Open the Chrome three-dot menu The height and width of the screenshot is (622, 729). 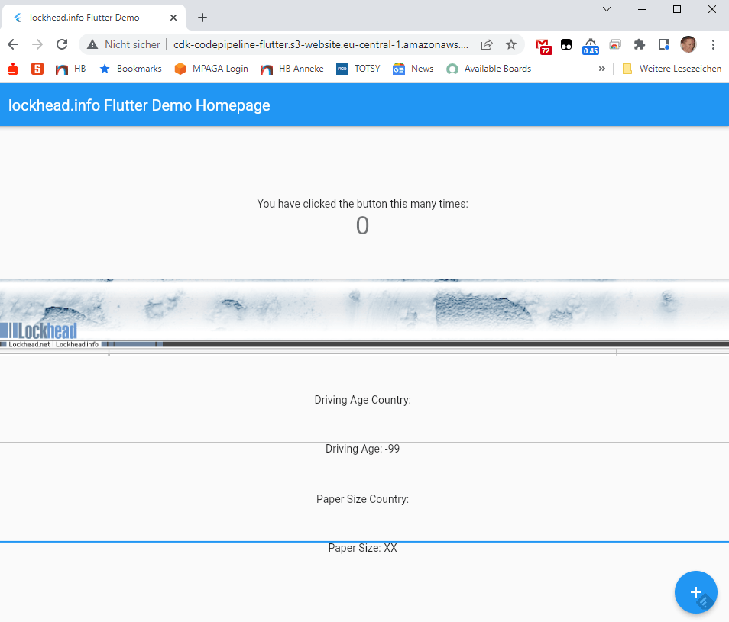point(713,44)
